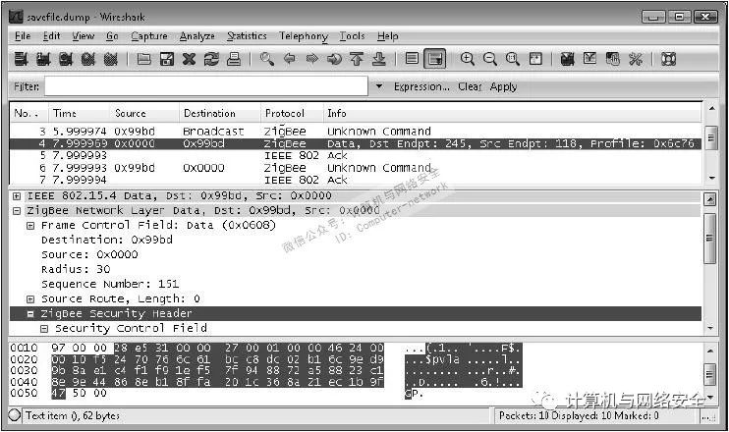This screenshot has height=432, width=729.
Task: Open the Edit menu
Action: 52,36
